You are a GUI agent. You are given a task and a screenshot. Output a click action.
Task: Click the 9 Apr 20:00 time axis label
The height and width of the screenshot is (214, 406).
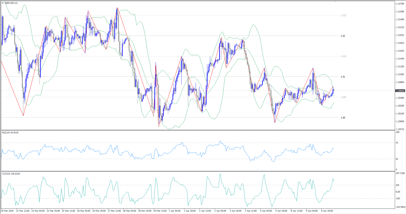(x=327, y=211)
